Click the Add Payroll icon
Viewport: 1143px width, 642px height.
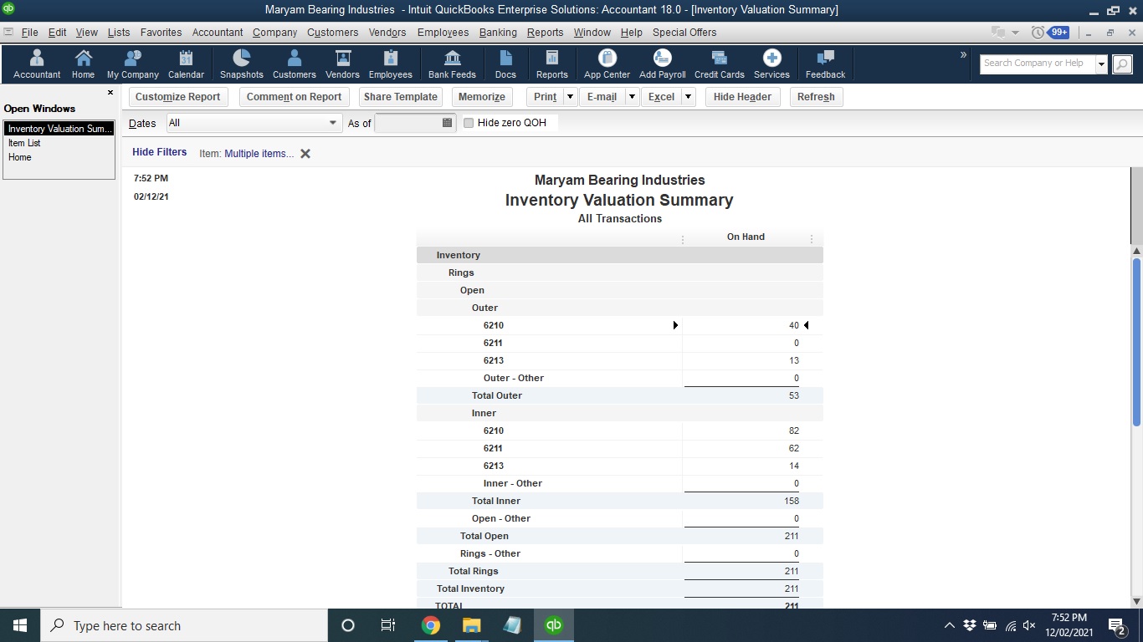(662, 63)
